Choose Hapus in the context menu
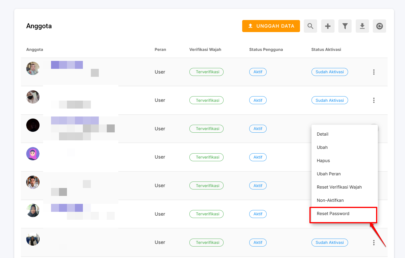This screenshot has height=258, width=405. (x=345, y=161)
